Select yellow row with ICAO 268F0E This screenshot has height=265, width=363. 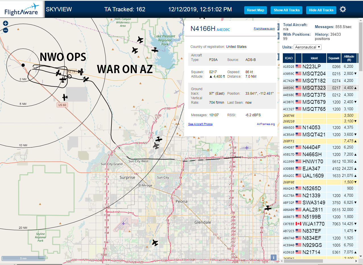click(320, 182)
